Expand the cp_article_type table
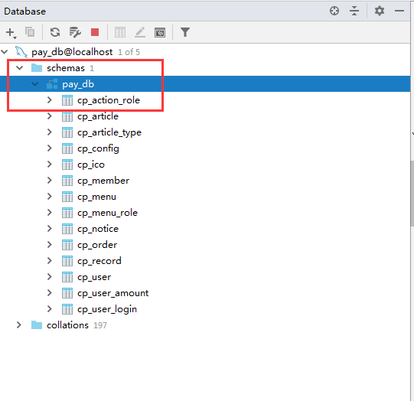Screen dimensions: 414x401 tap(50, 132)
